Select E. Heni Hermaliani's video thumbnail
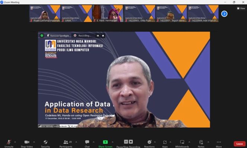 pos(108,13)
